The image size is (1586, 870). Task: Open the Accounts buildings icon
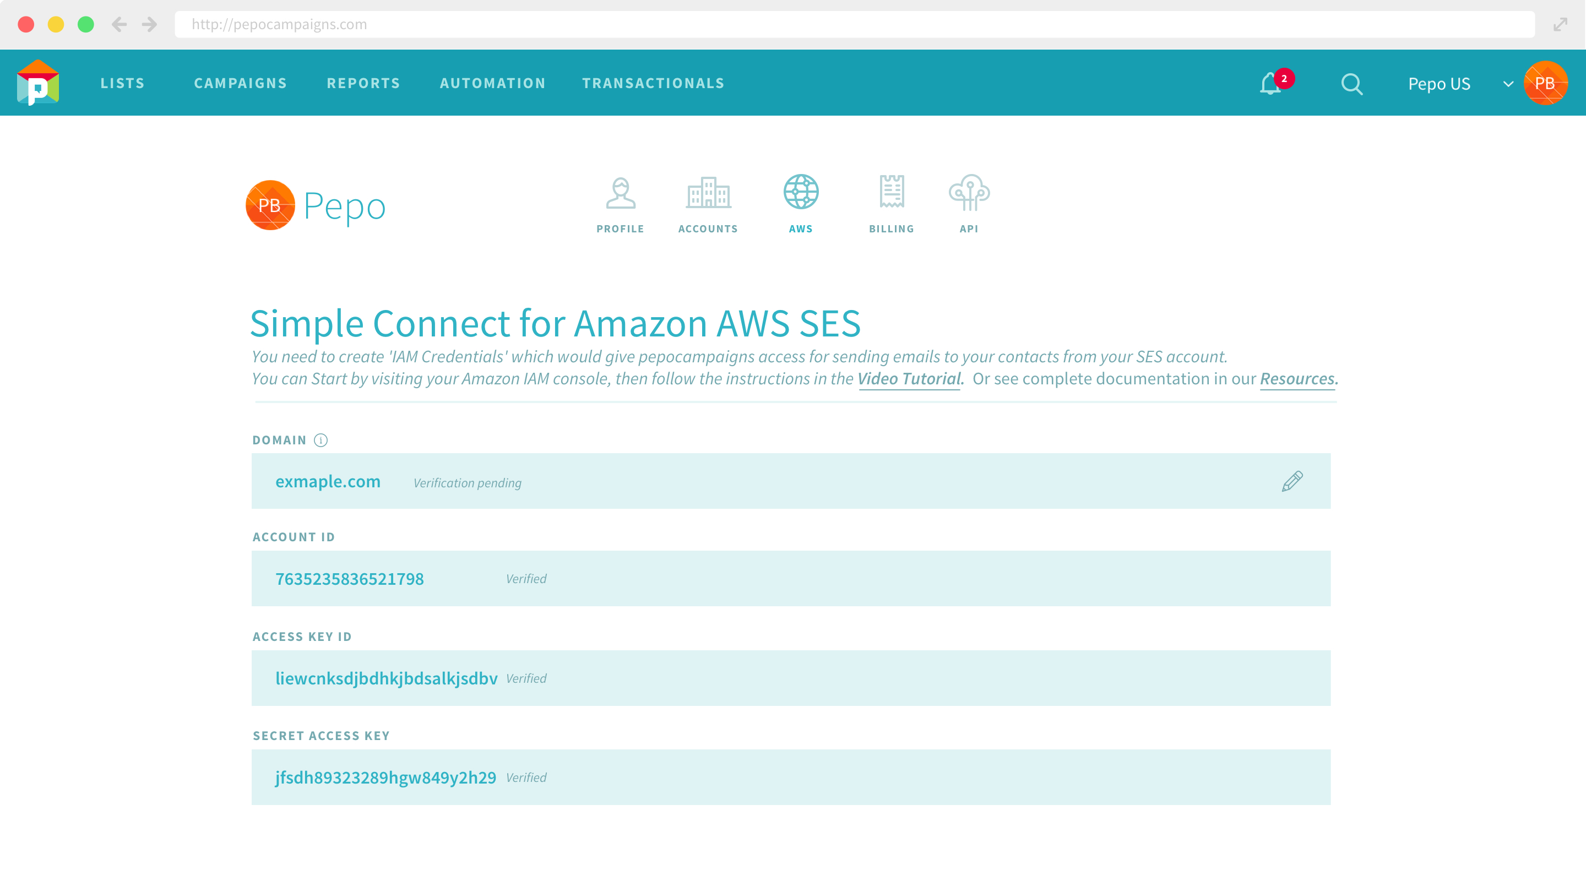coord(708,194)
